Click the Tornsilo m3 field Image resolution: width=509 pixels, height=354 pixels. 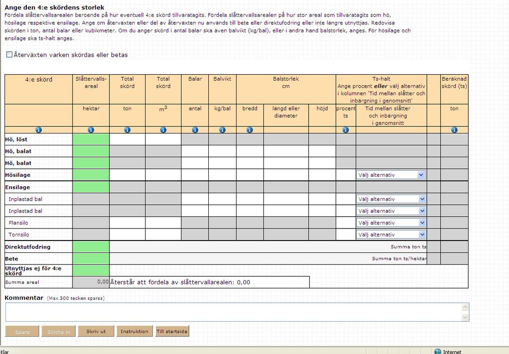[x=163, y=235]
